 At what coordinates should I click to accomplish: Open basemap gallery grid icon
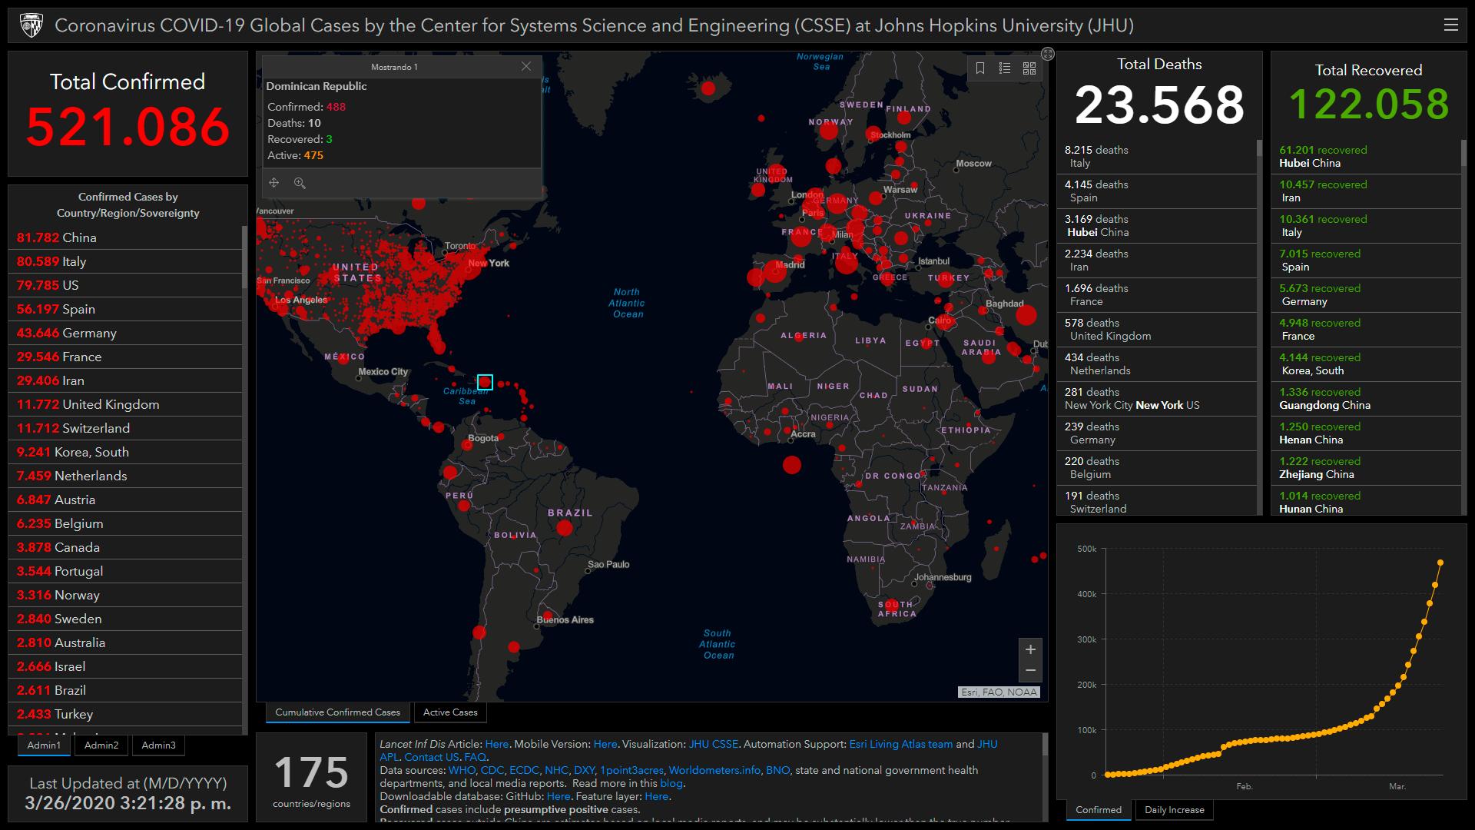point(1029,68)
